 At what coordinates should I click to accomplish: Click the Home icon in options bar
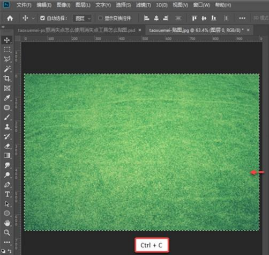coord(10,18)
